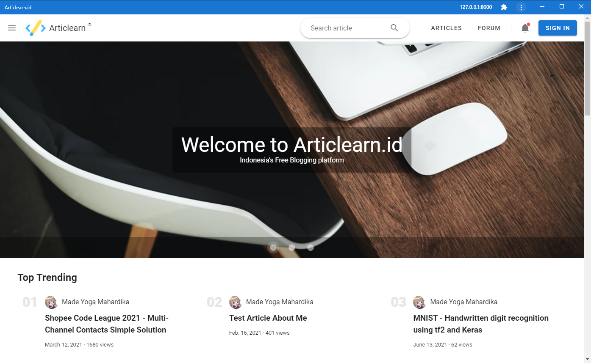
Task: Minimize the Articlearn.id window
Action: [x=542, y=7]
